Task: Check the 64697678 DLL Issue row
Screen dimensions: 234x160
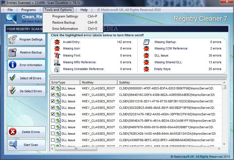Action: (x=53, y=127)
